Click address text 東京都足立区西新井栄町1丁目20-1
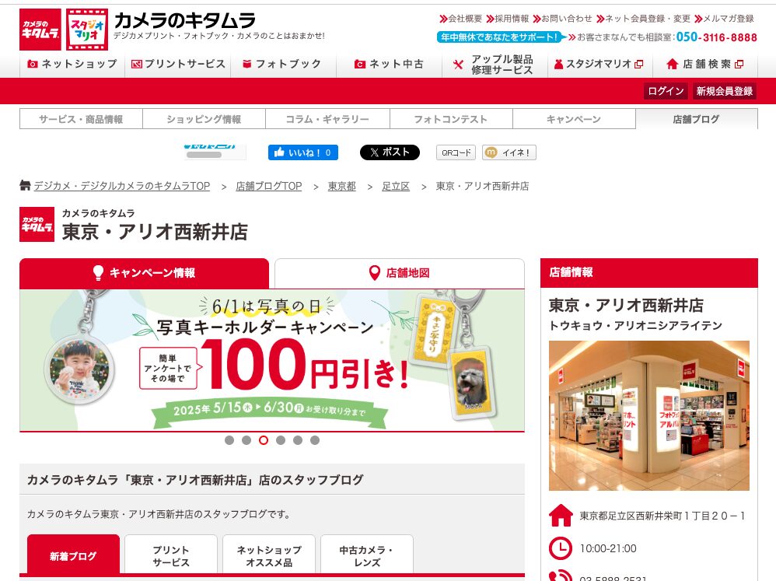 point(662,516)
